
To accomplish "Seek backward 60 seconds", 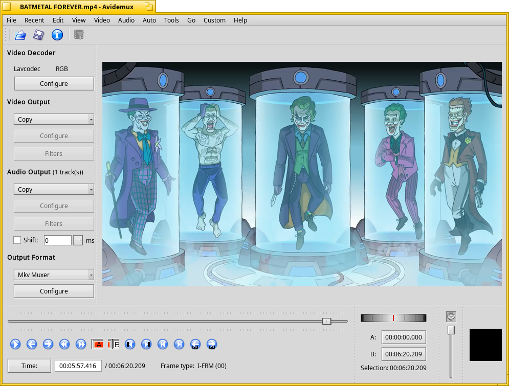I will (195, 344).
